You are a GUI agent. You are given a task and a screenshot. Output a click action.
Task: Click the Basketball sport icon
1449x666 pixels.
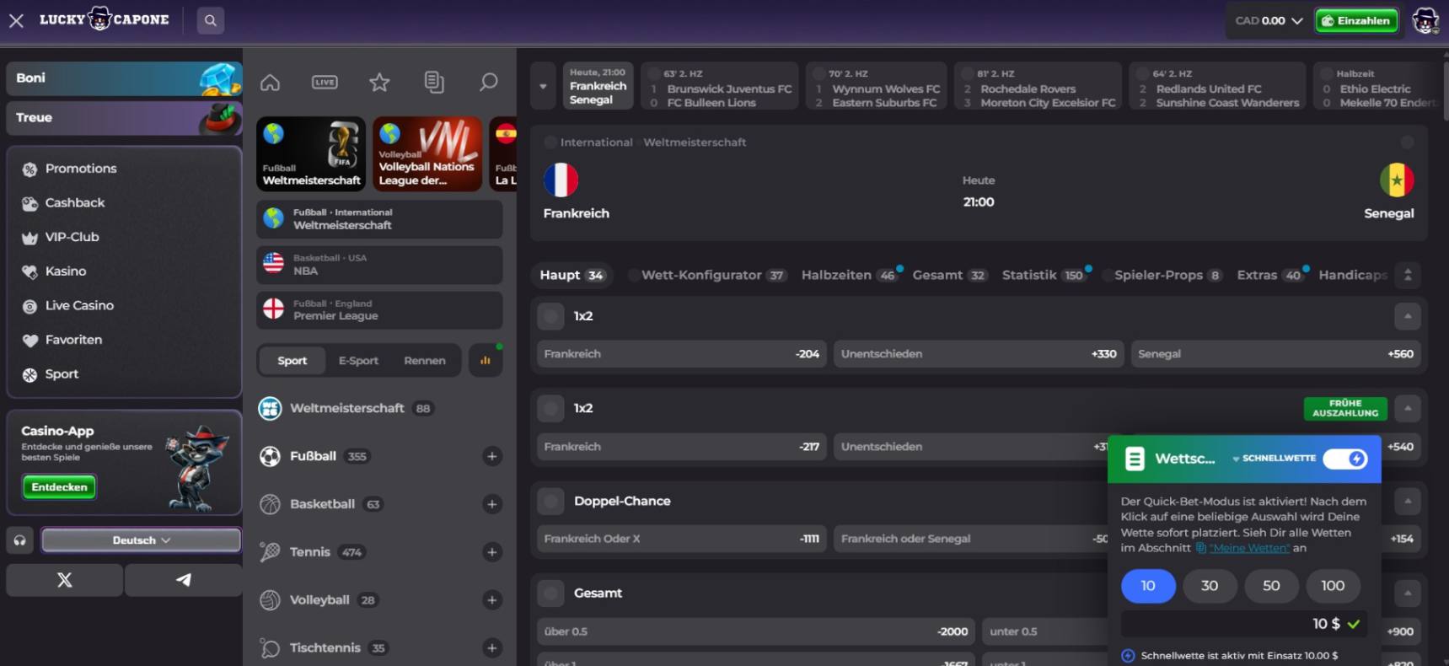270,504
